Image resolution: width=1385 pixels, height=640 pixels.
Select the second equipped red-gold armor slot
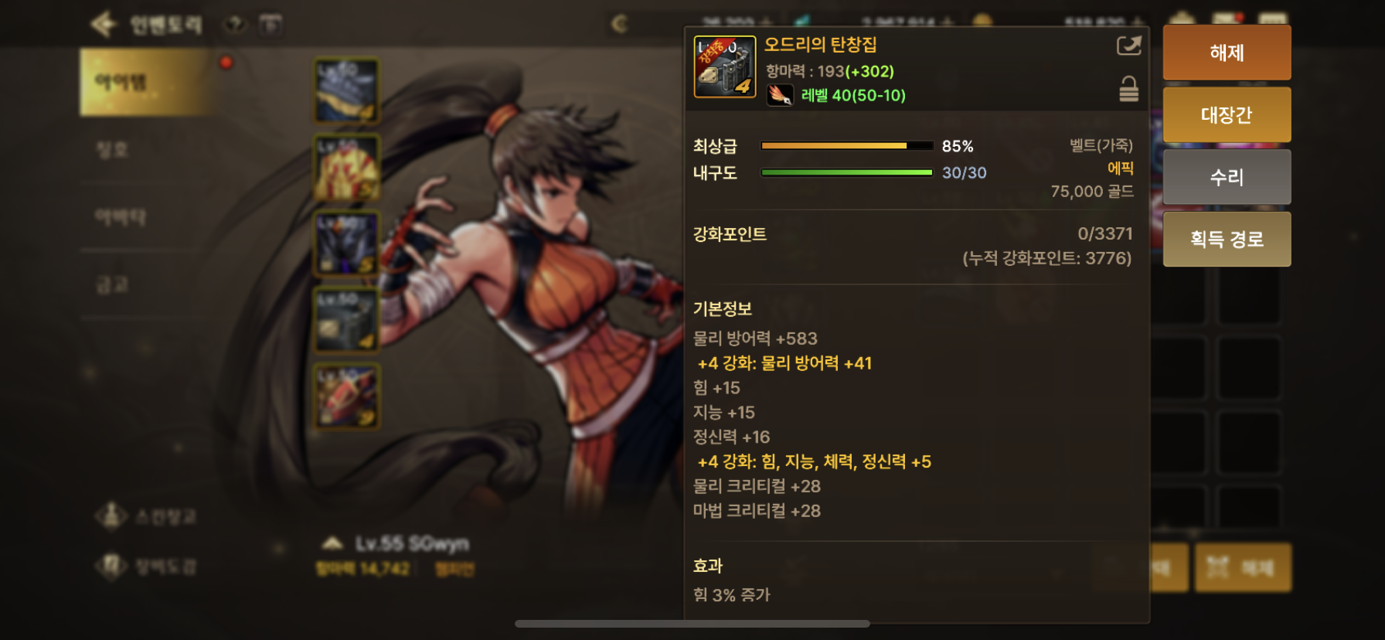347,167
